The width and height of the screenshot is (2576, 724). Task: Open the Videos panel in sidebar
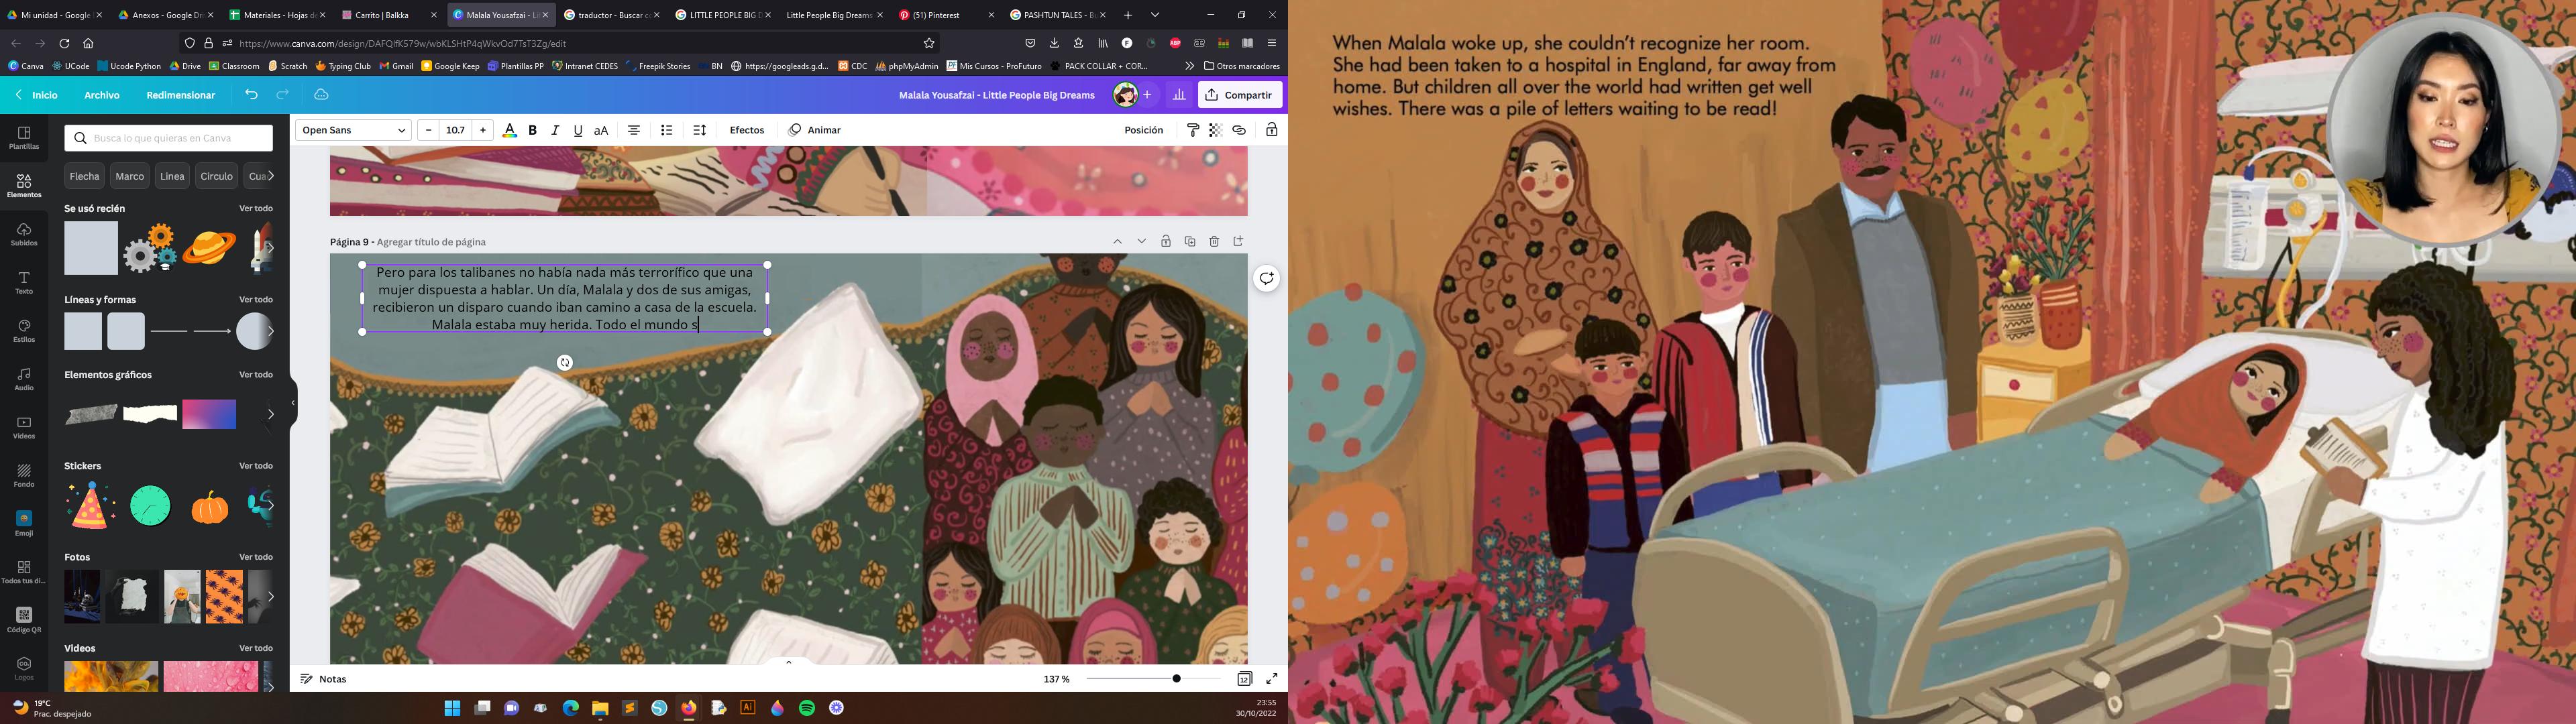click(24, 428)
